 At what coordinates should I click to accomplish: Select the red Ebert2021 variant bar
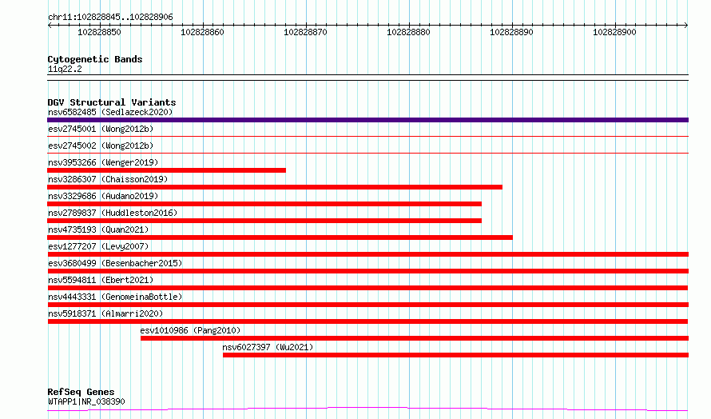[367, 288]
